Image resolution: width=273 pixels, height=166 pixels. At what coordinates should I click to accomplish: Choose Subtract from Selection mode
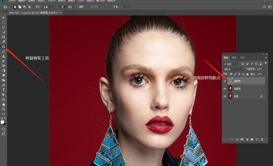(x=24, y=7)
